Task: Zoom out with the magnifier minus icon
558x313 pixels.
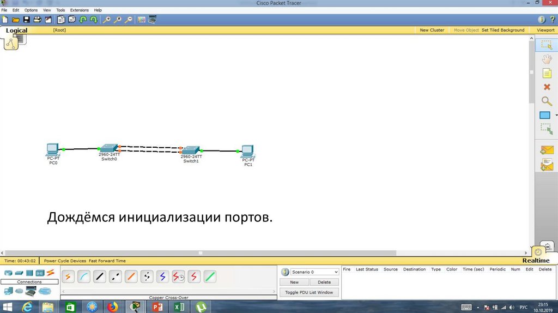Action: pyautogui.click(x=129, y=20)
